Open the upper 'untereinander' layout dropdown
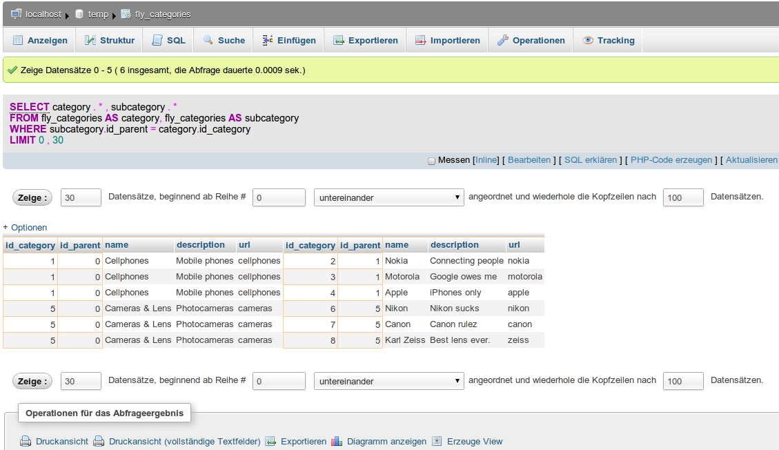Image resolution: width=779 pixels, height=450 pixels. tap(388, 197)
